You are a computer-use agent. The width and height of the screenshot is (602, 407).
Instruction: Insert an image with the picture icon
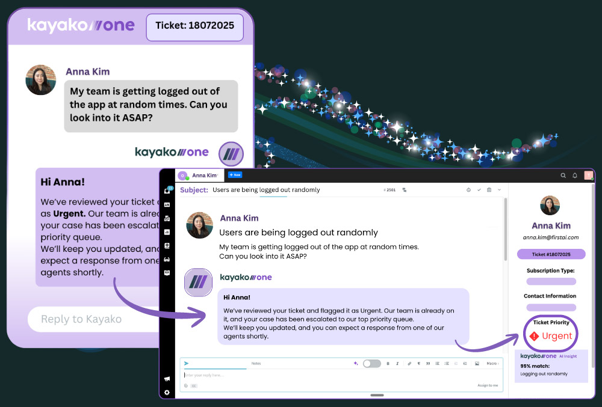click(477, 363)
